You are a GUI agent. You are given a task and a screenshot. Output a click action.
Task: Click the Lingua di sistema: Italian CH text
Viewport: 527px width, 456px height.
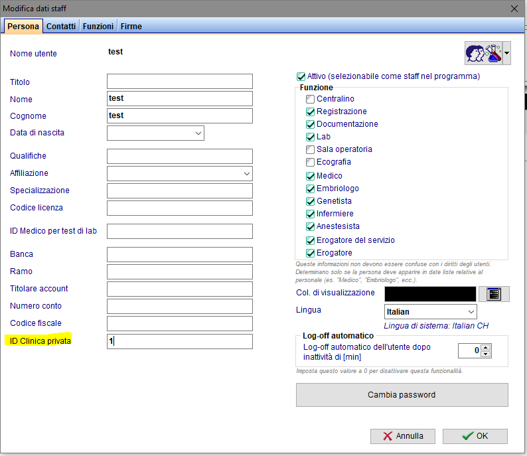(436, 326)
